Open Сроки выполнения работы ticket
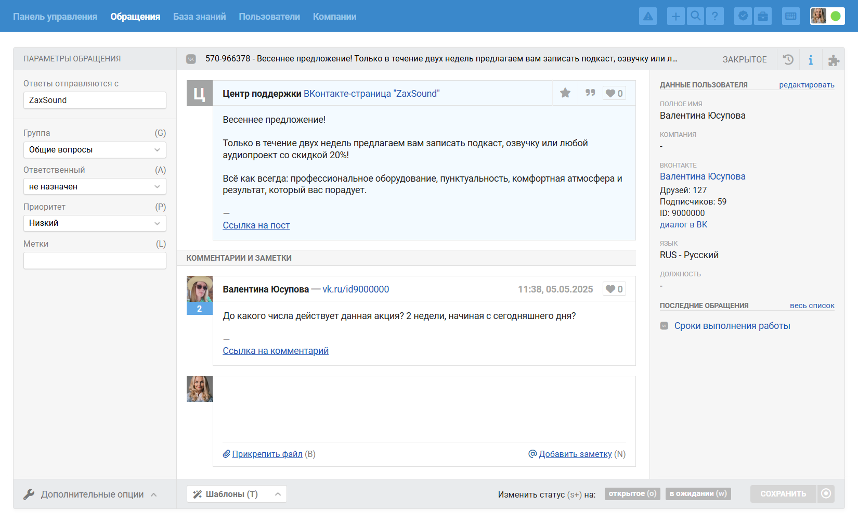858x522 pixels. (732, 326)
